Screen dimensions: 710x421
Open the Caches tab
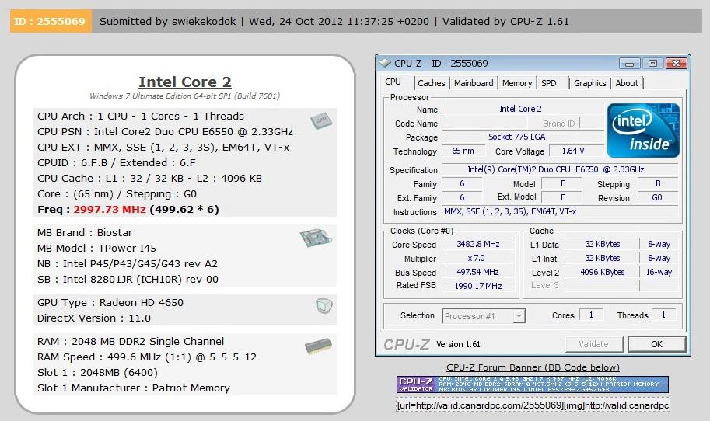[431, 83]
